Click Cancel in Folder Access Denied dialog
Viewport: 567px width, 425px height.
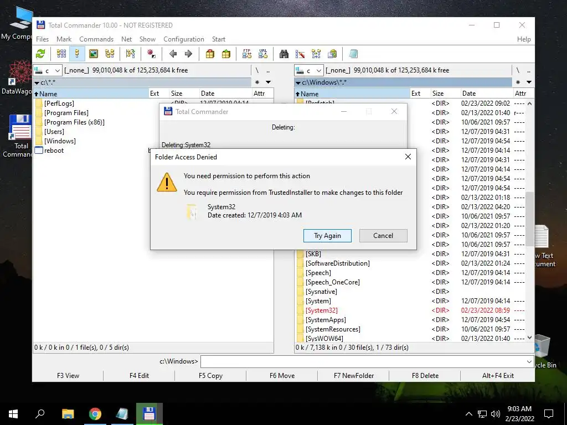point(383,236)
